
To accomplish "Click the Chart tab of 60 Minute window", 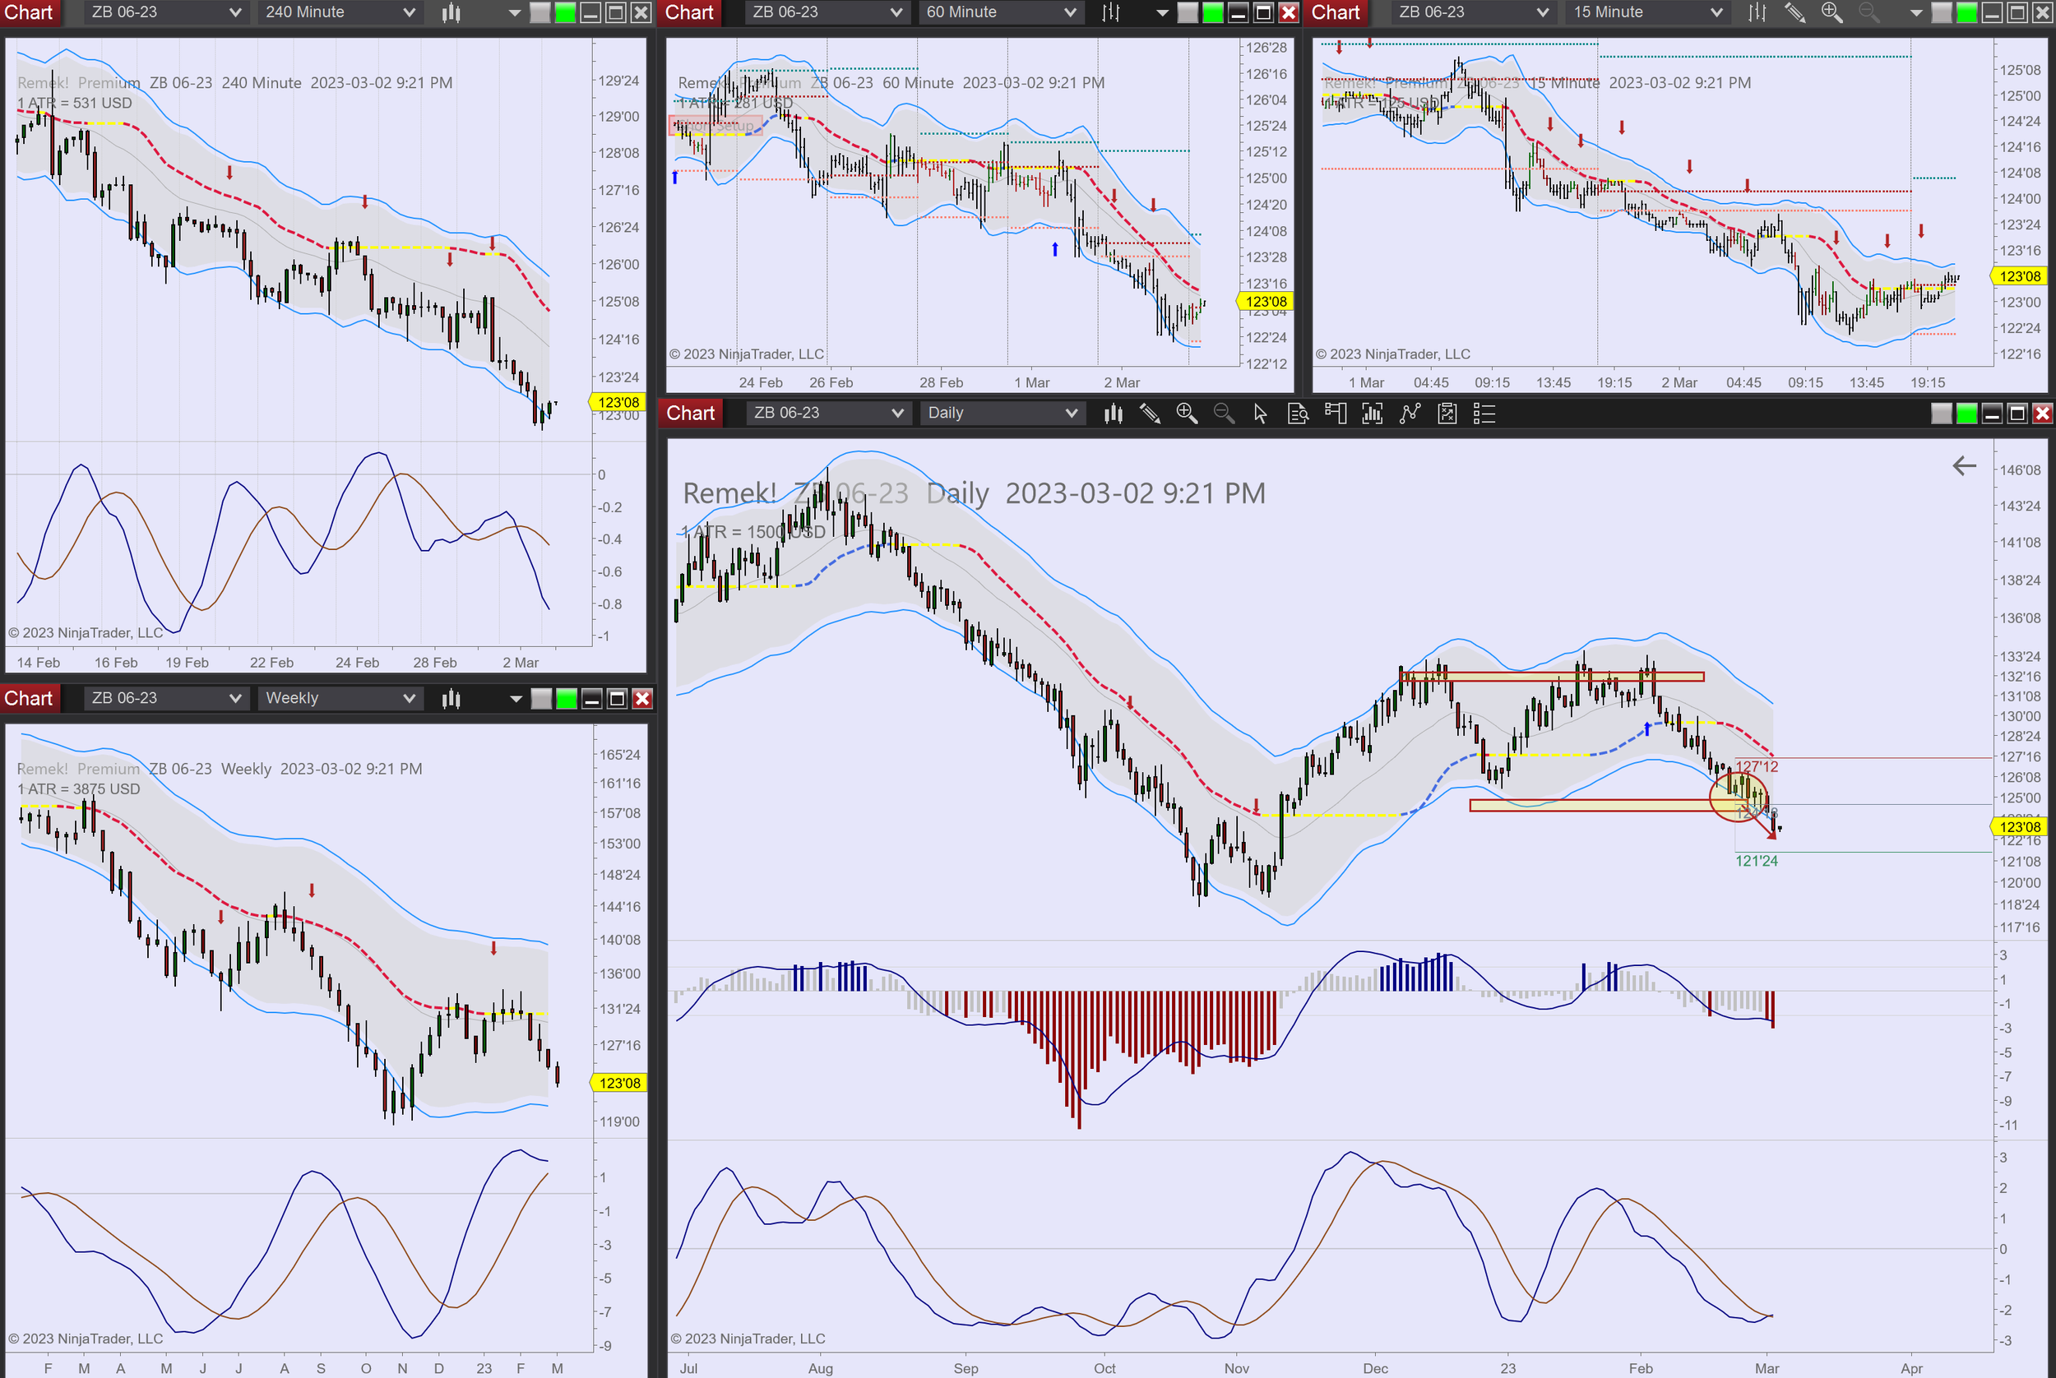I will tap(689, 12).
